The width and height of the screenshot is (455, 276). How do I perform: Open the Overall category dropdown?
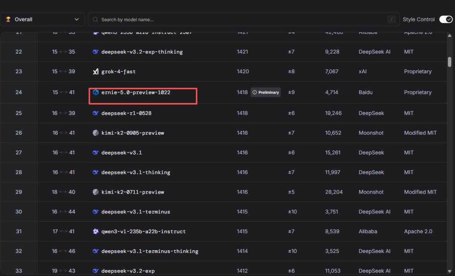click(42, 19)
